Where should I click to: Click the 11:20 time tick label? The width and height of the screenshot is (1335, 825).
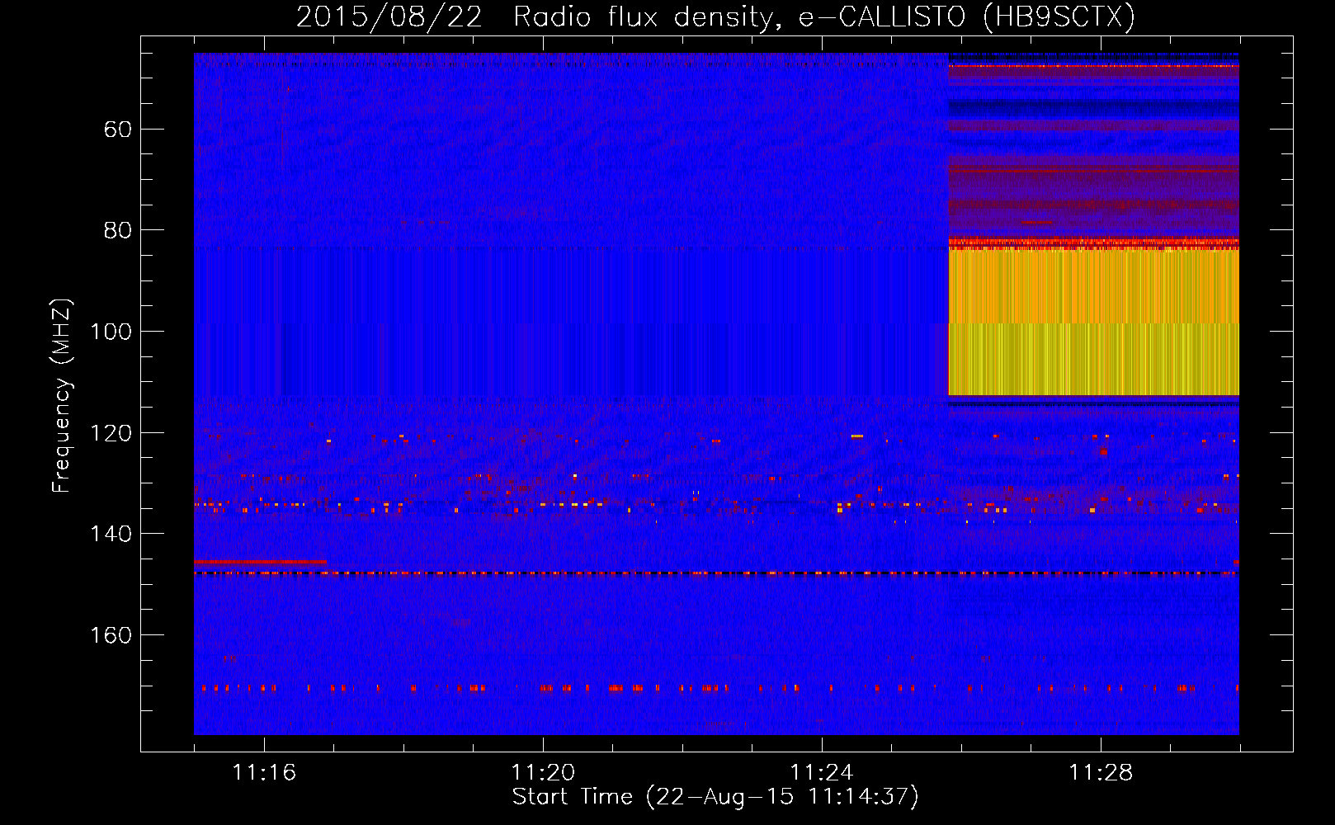(543, 773)
